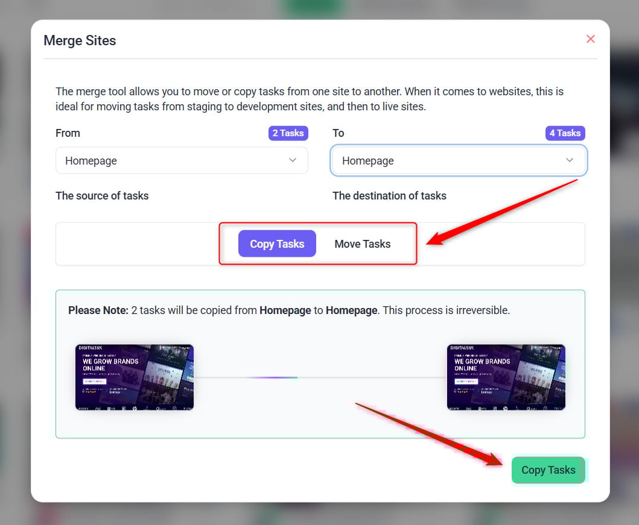Click the Please Note warning text
Viewport: 639px width, 525px height.
click(288, 310)
